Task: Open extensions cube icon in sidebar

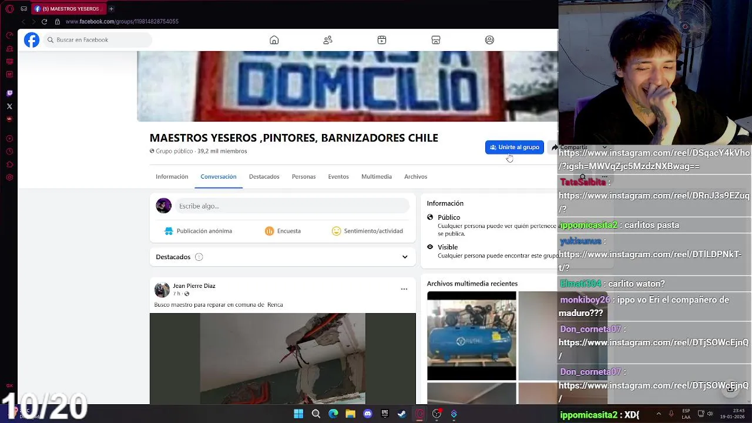Action: (9, 164)
